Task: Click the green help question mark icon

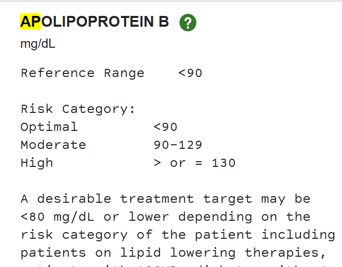Action: 188,23
